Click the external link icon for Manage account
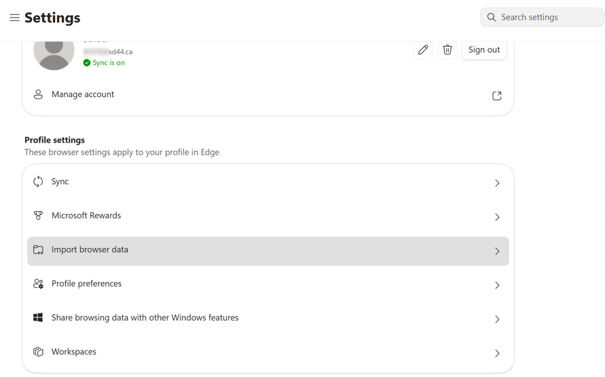The image size is (605, 377). [x=497, y=96]
